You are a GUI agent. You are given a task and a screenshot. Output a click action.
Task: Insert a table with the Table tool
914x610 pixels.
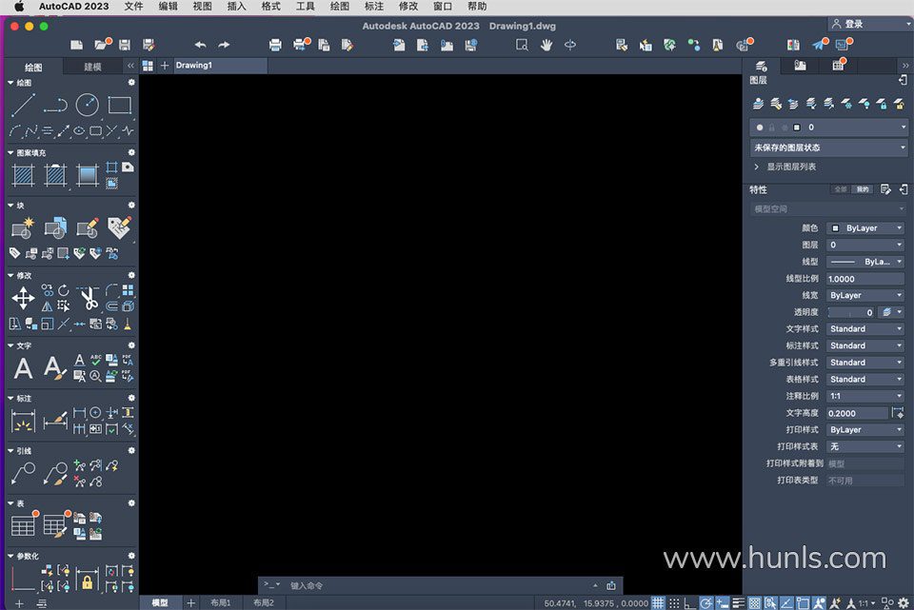(x=23, y=525)
